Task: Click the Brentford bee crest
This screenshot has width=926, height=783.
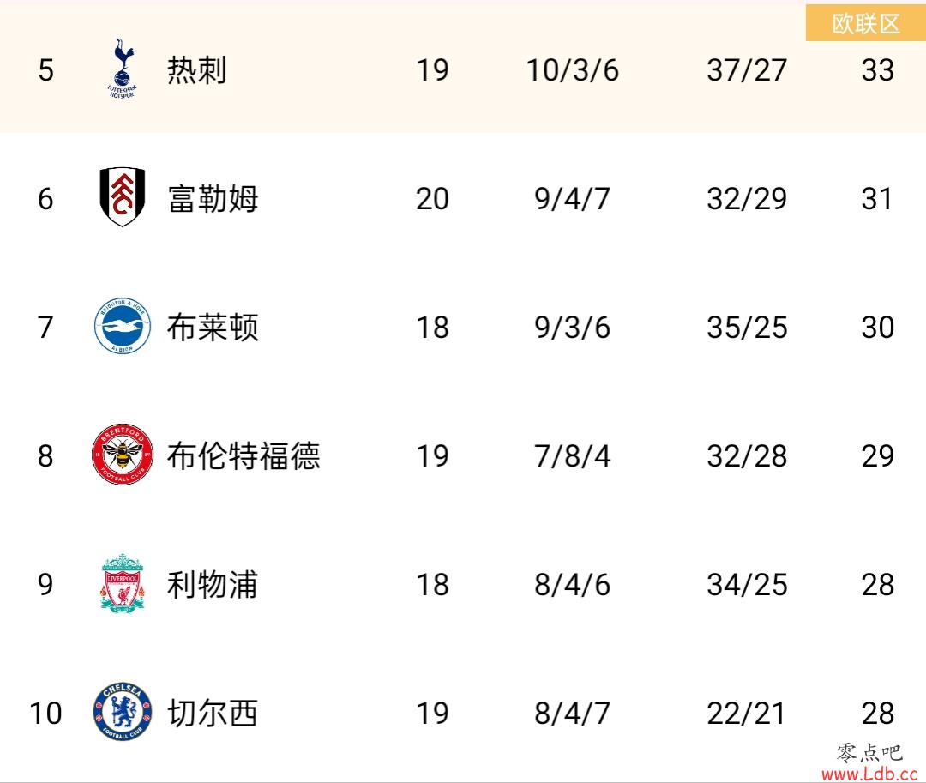Action: (x=123, y=454)
